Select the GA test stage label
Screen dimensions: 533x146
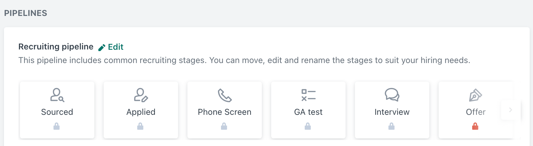point(308,112)
